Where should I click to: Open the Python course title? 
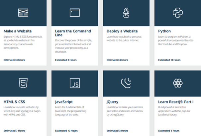tap(164, 31)
